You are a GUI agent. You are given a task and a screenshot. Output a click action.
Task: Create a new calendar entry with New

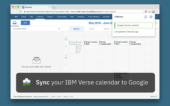click(25, 23)
